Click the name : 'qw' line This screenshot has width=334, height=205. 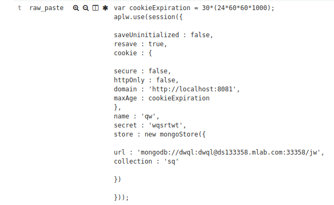137,116
